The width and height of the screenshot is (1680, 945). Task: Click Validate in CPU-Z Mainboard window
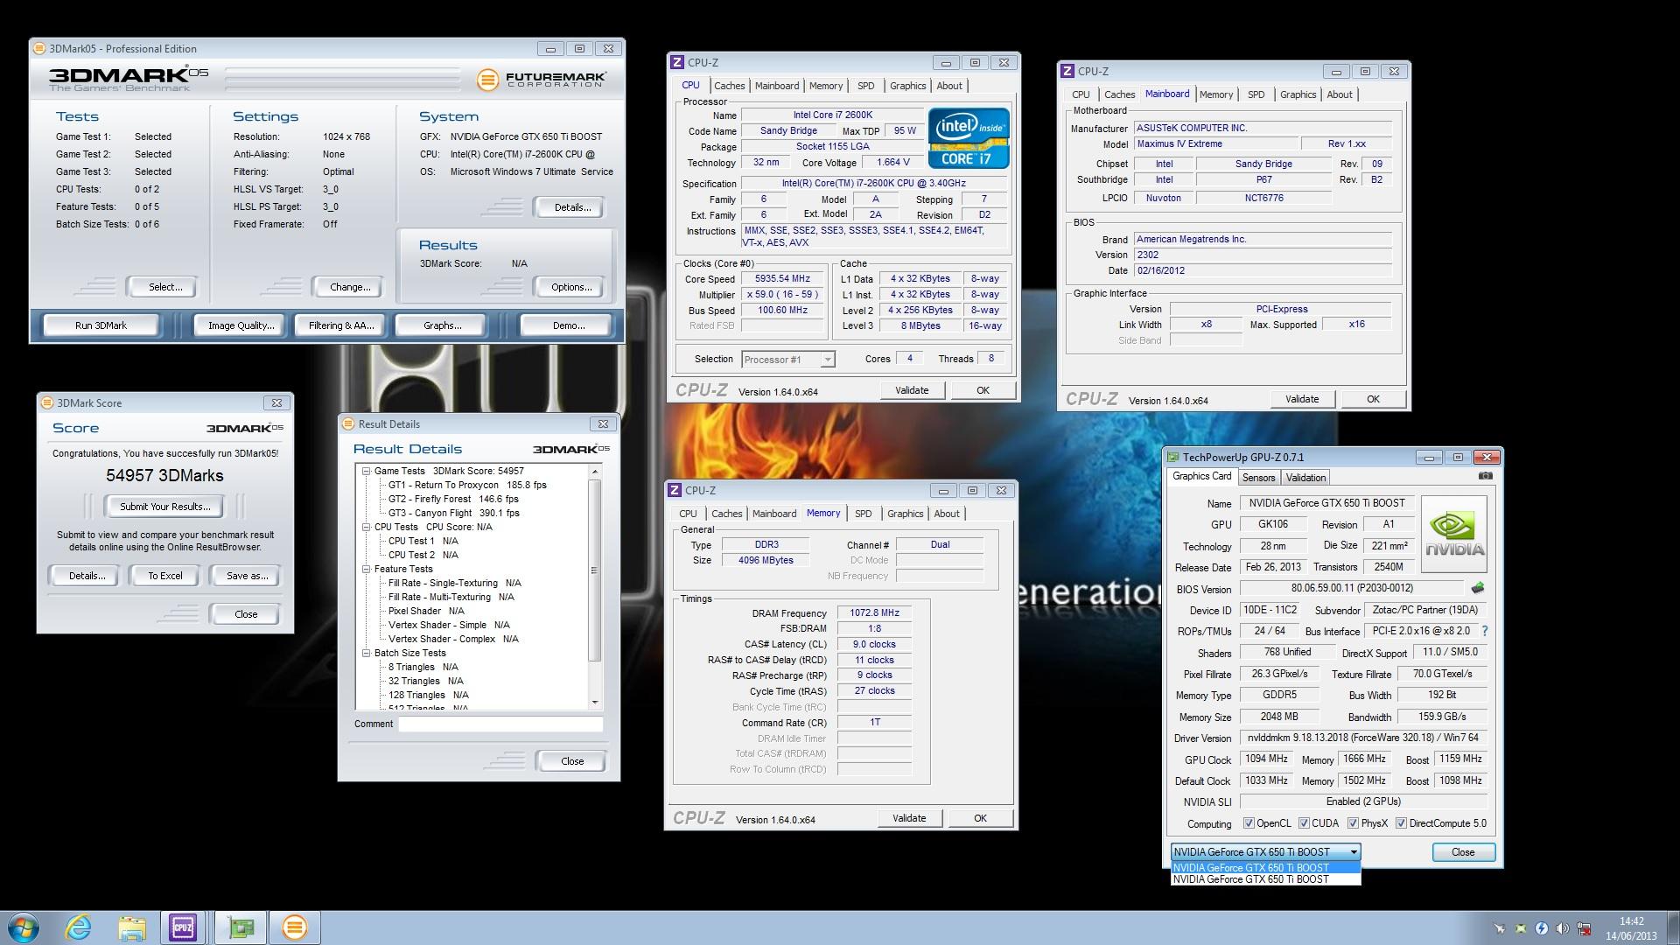[x=1302, y=399]
